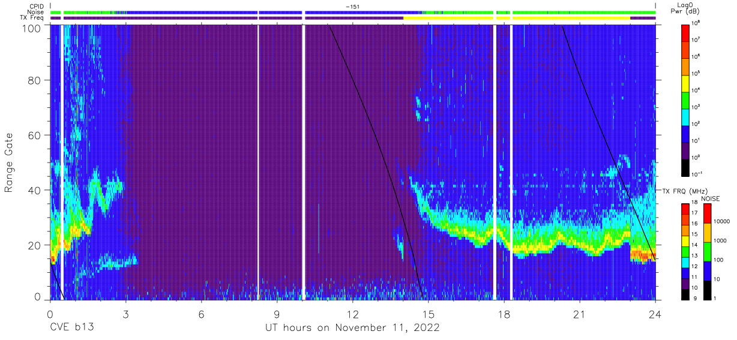Click the 'CVE b13' radar label
The width and height of the screenshot is (737, 340).
point(71,328)
